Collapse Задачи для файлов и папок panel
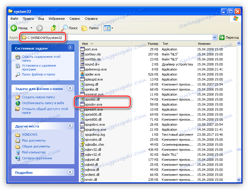 [70, 88]
